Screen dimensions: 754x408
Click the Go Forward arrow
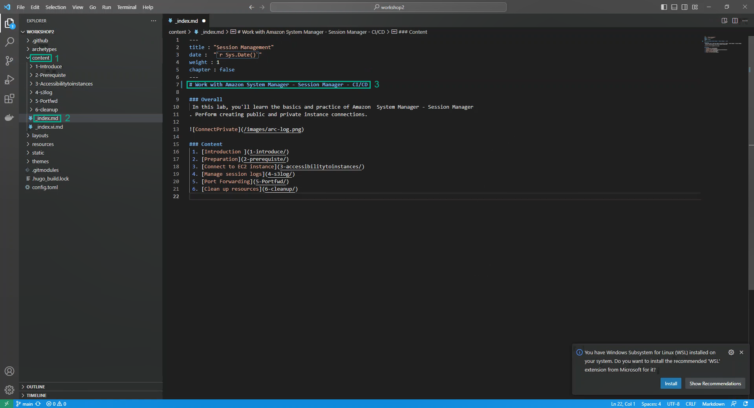pos(262,7)
